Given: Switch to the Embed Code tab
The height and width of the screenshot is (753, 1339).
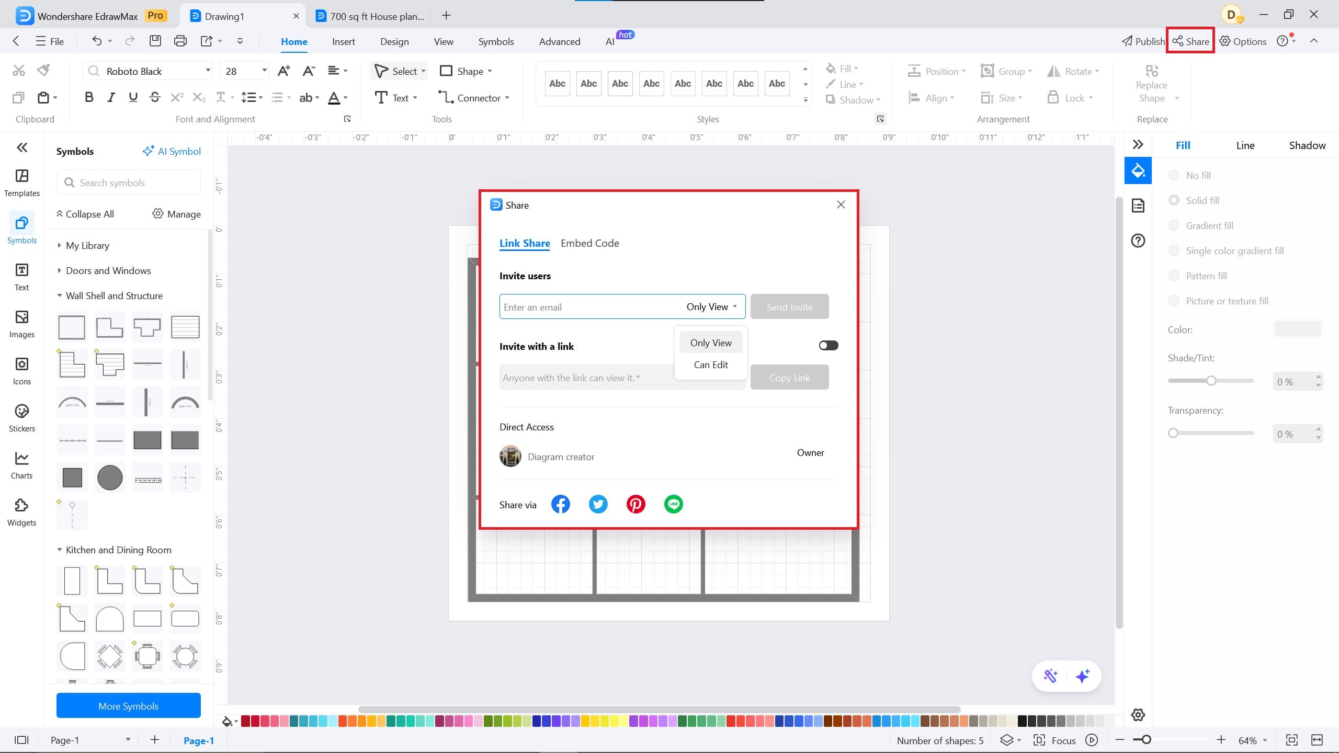Looking at the screenshot, I should tap(589, 243).
